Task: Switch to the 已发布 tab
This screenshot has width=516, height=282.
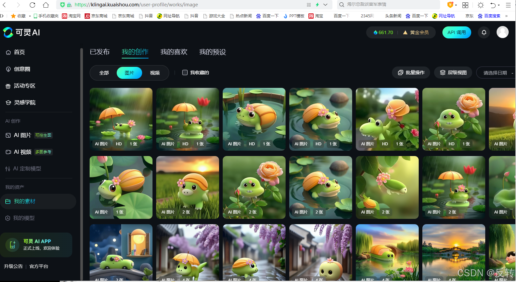Action: [100, 52]
